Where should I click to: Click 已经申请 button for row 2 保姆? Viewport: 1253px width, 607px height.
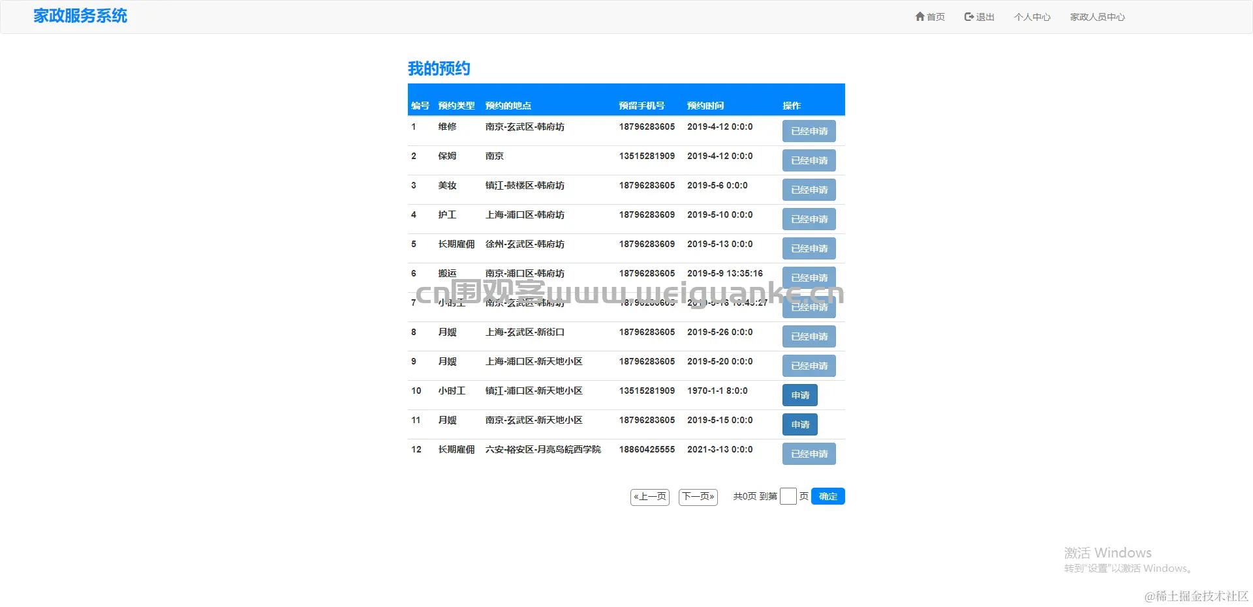tap(809, 160)
